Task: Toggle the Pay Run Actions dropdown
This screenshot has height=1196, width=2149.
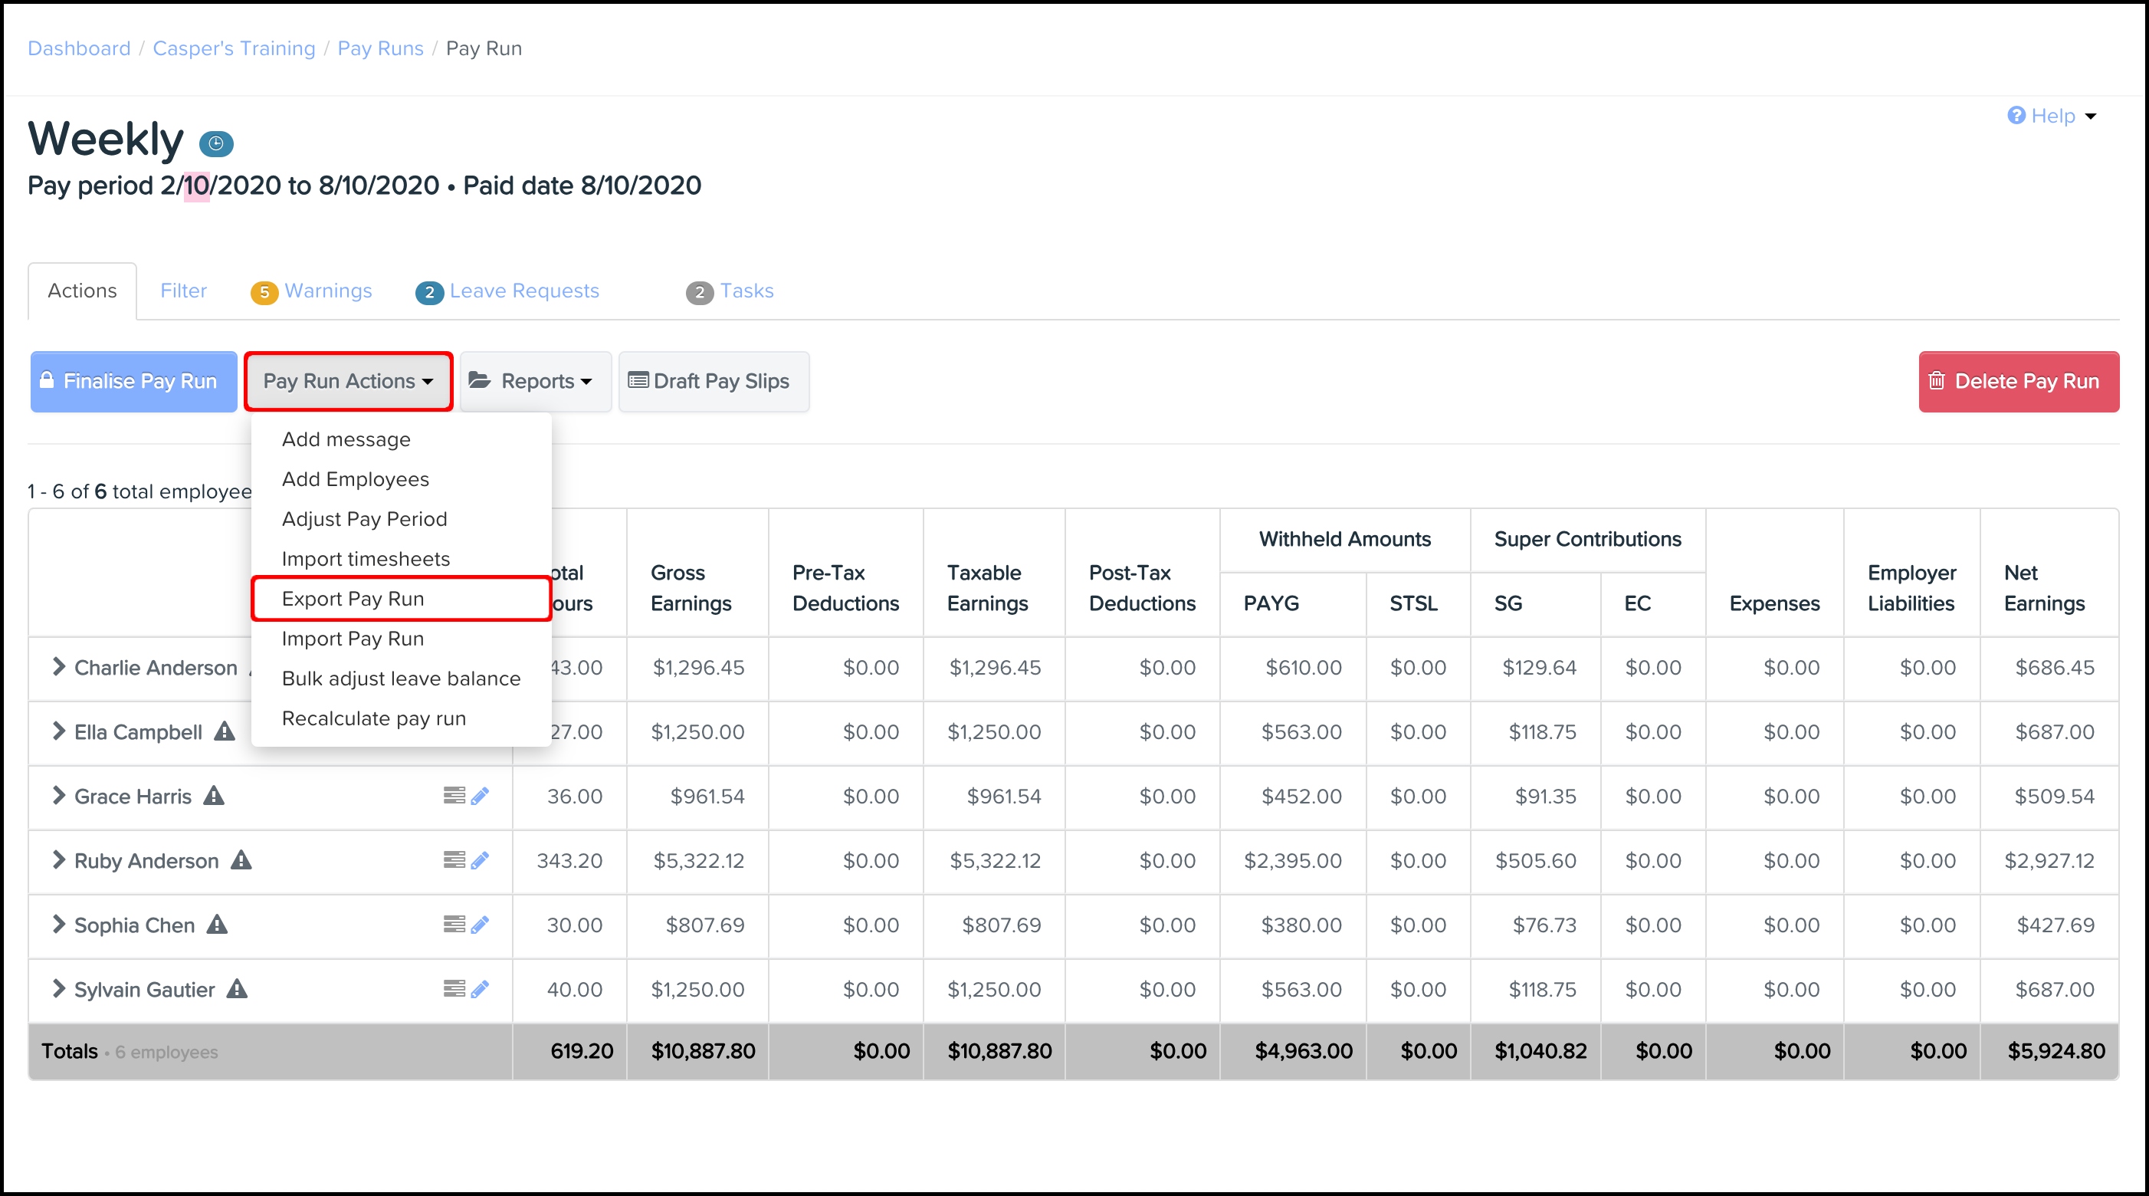Action: [x=348, y=382]
